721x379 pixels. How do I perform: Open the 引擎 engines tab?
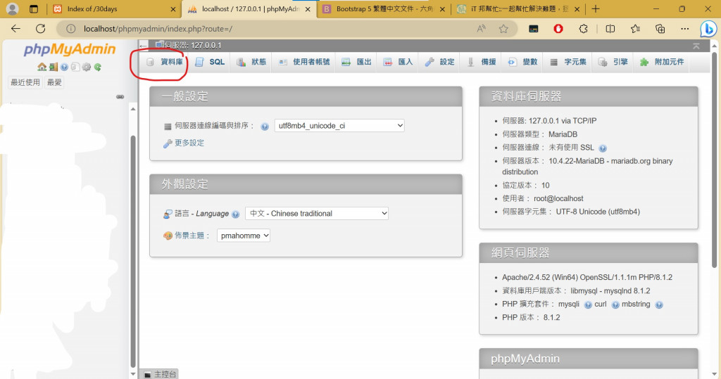pyautogui.click(x=613, y=62)
